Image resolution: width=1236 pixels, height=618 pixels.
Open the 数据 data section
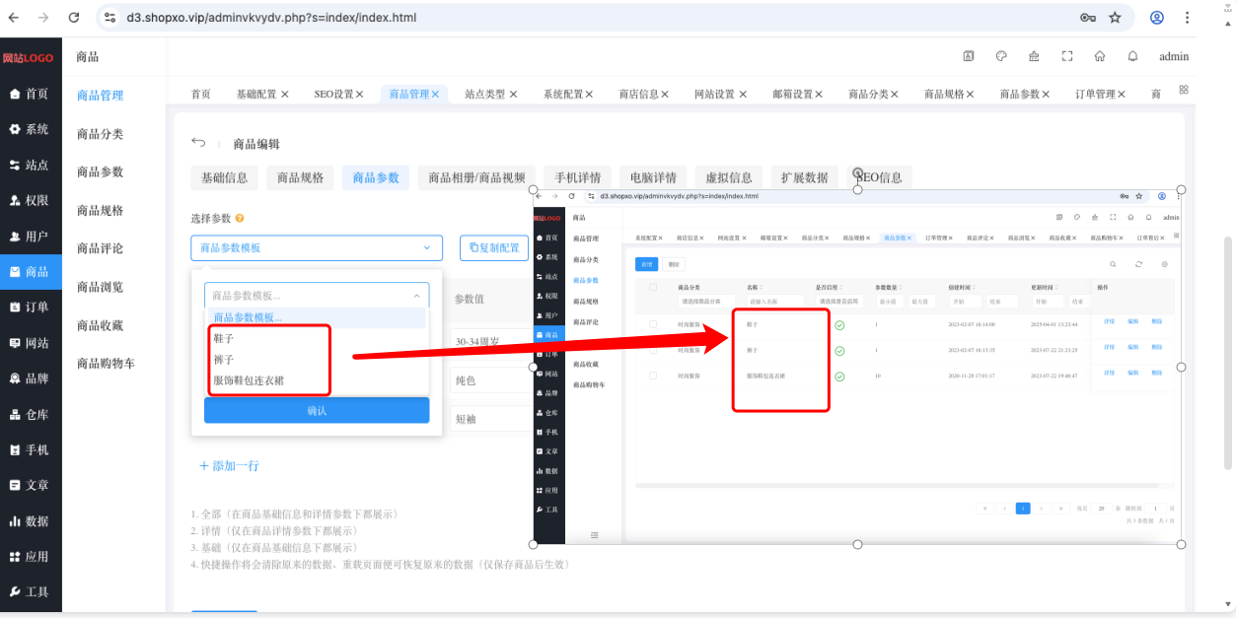point(30,520)
